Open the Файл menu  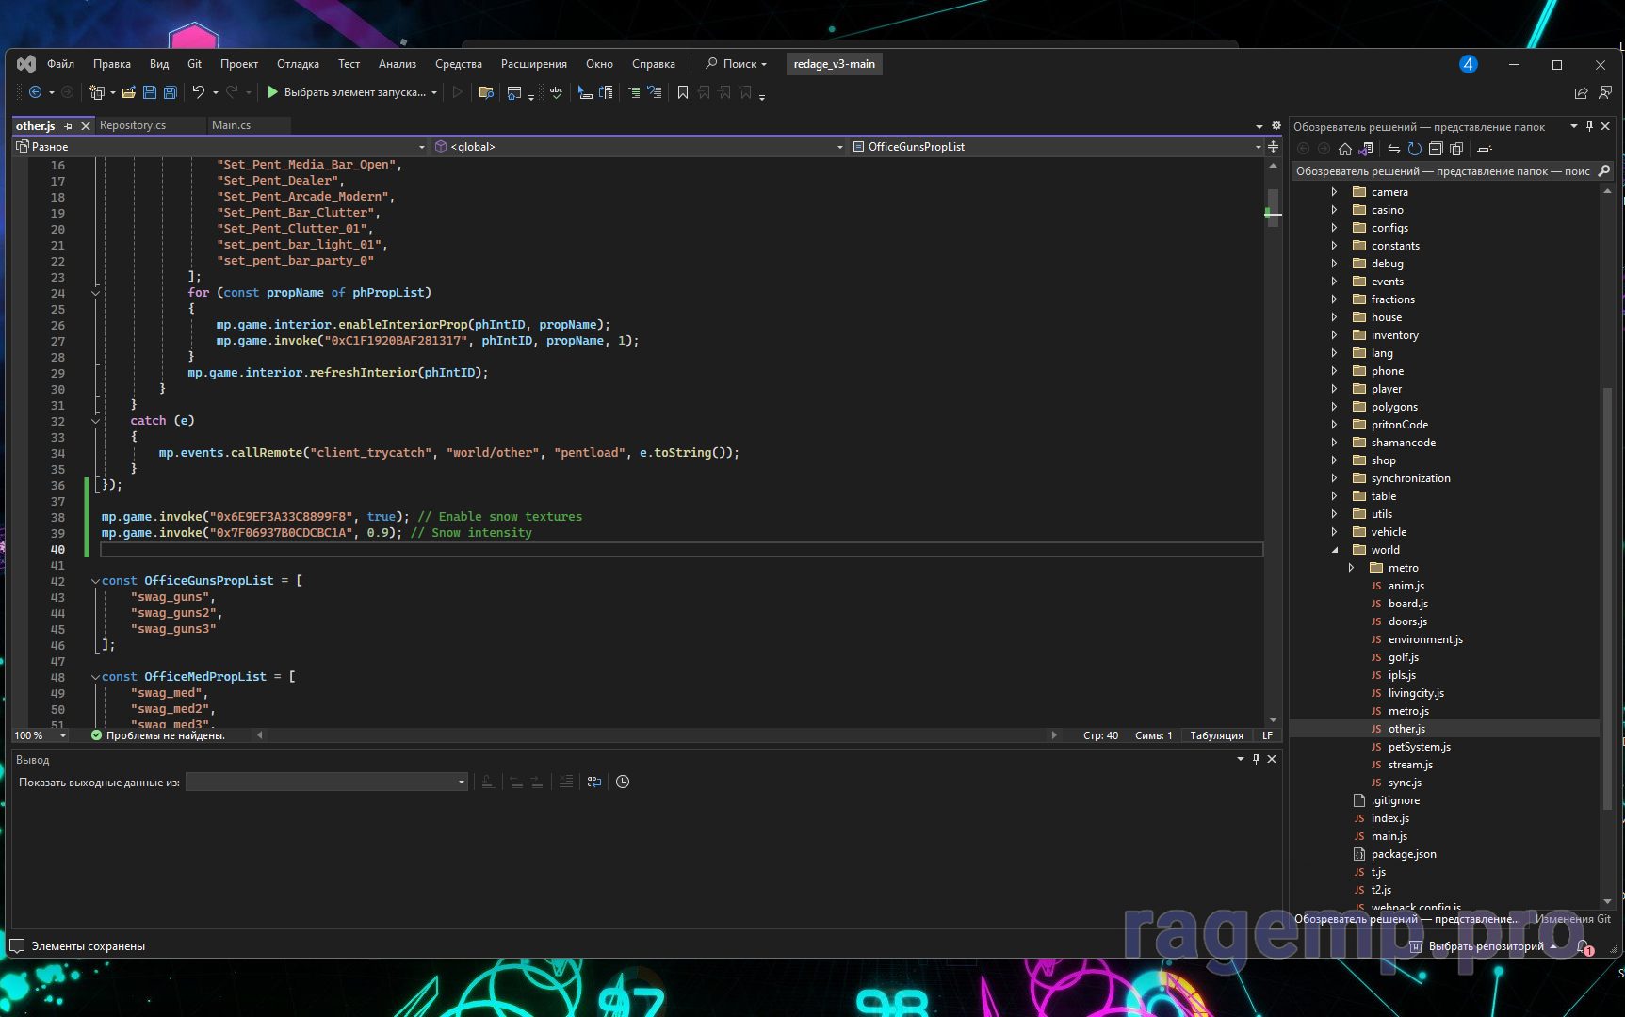coord(61,64)
